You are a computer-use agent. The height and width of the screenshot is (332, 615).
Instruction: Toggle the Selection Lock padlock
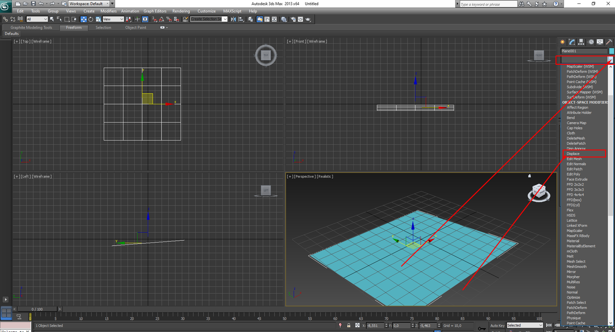point(349,325)
